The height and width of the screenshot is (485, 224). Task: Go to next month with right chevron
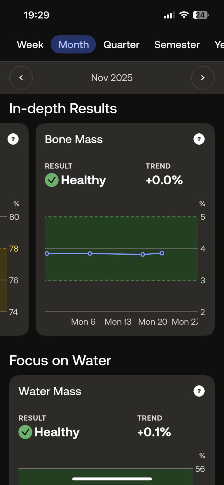pos(203,78)
